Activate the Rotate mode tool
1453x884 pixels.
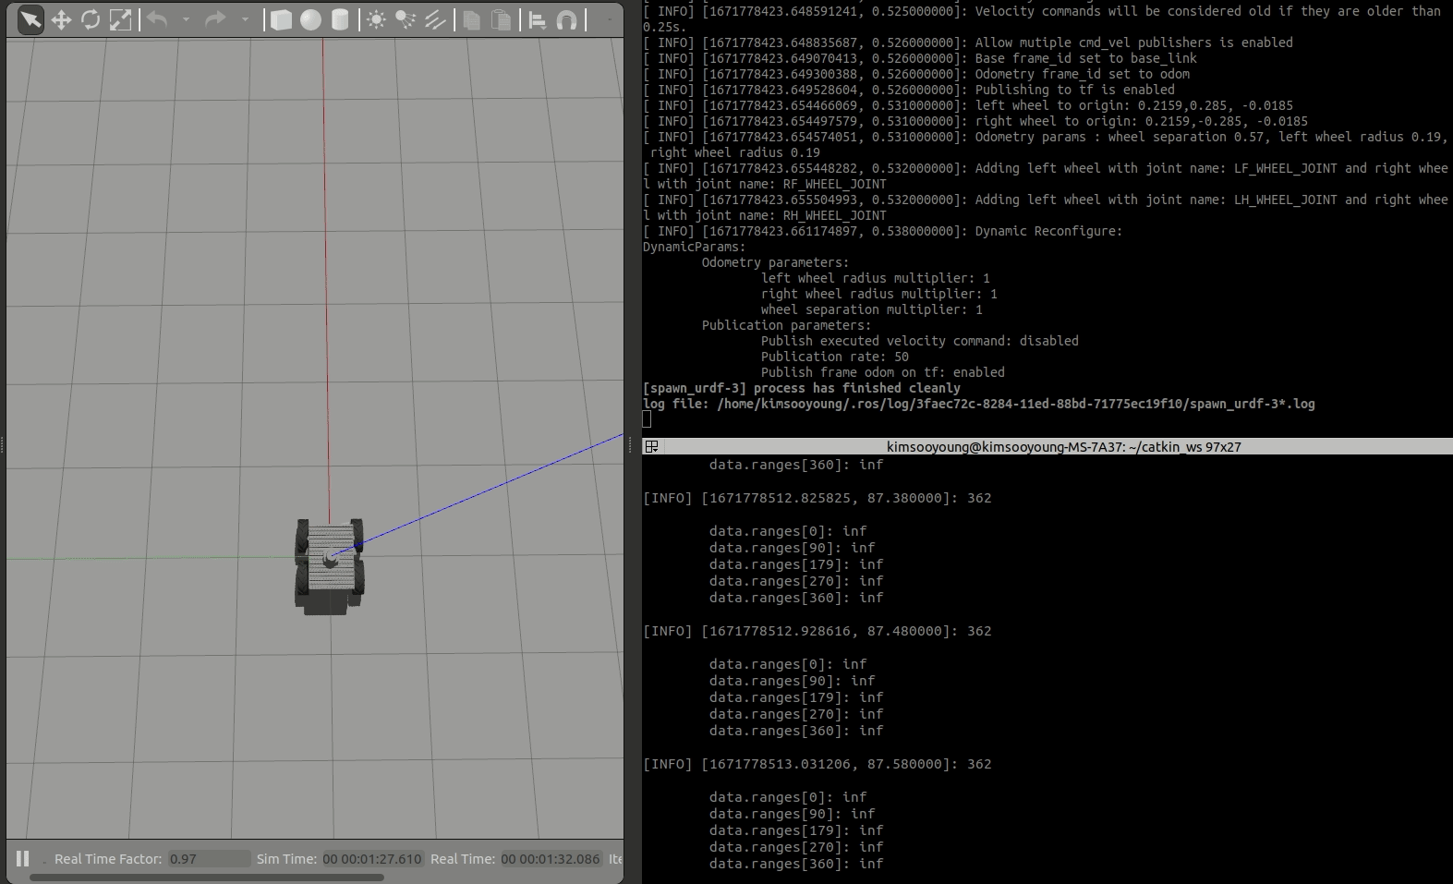91,19
